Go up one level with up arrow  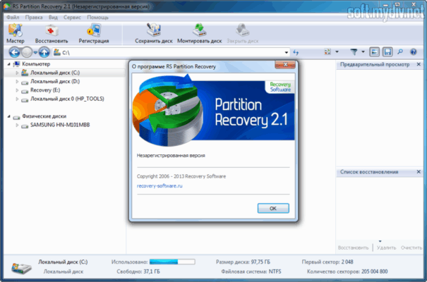coord(44,52)
